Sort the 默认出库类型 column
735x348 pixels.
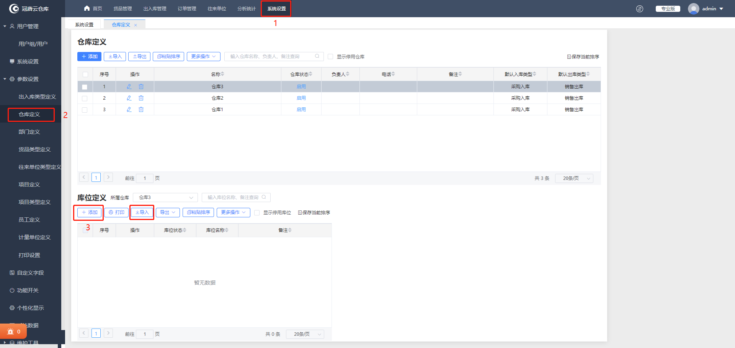pyautogui.click(x=588, y=74)
